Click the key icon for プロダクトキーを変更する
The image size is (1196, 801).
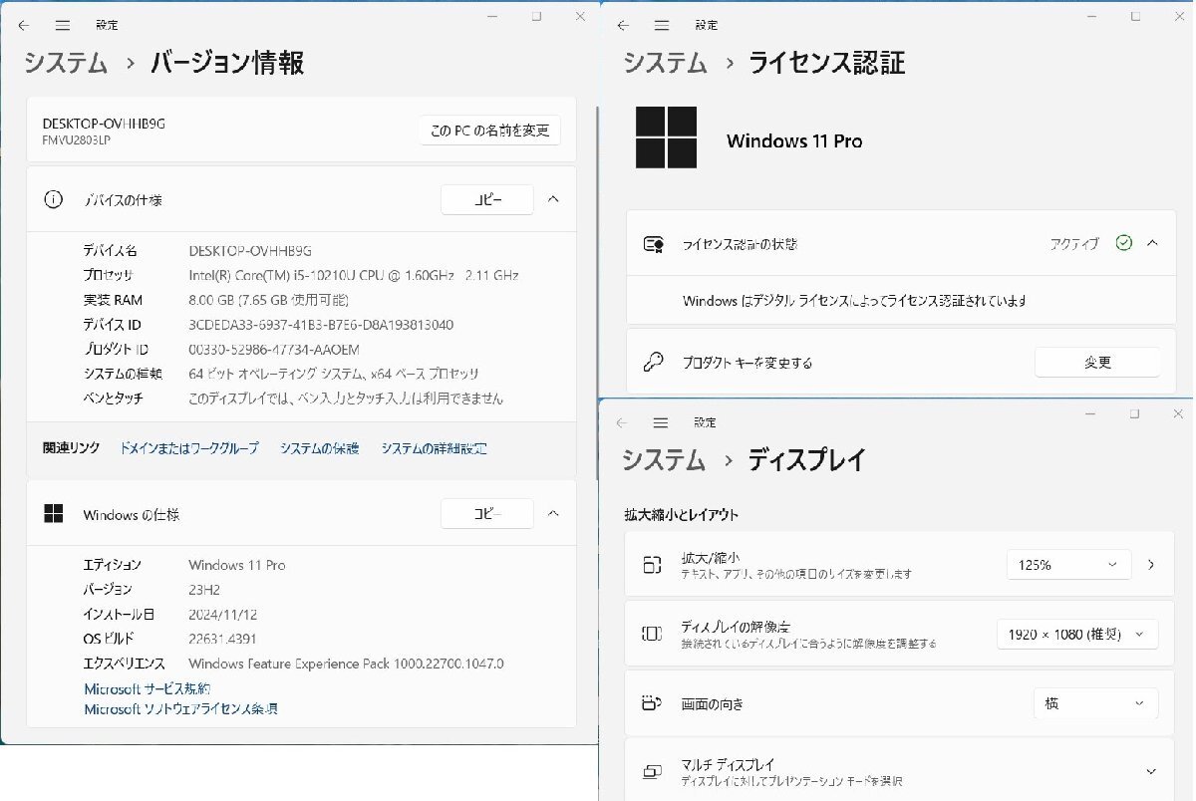(654, 363)
